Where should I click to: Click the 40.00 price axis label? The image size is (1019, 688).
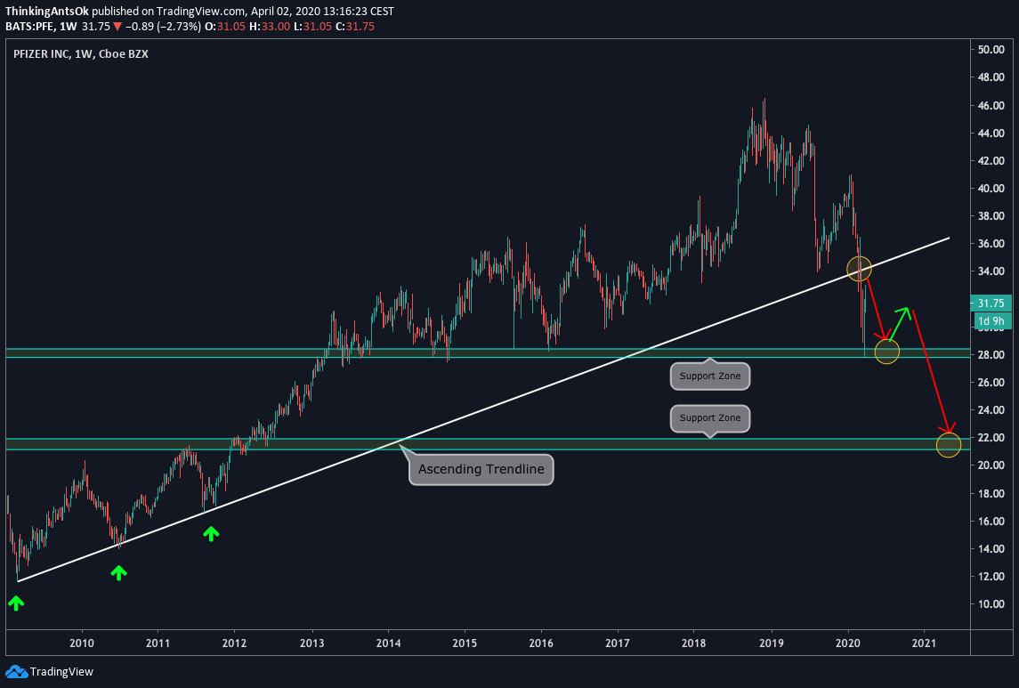991,189
